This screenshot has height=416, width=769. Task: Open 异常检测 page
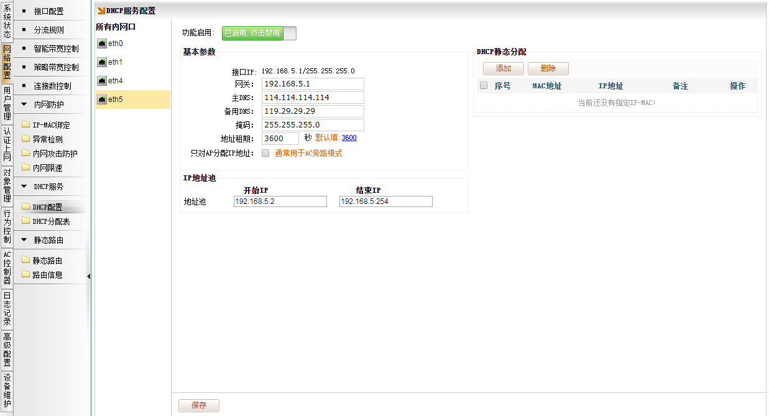click(x=47, y=139)
